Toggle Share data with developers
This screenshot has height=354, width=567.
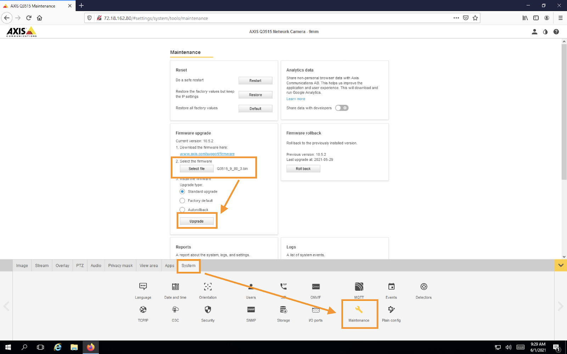pos(341,108)
